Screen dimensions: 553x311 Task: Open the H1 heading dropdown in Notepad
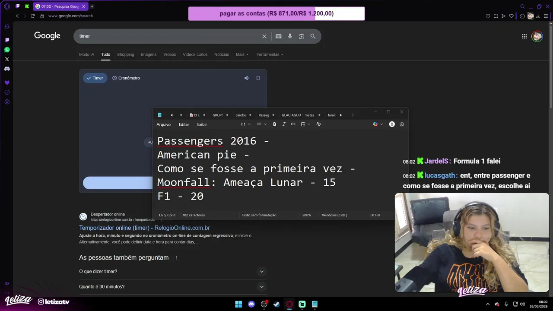(x=245, y=124)
